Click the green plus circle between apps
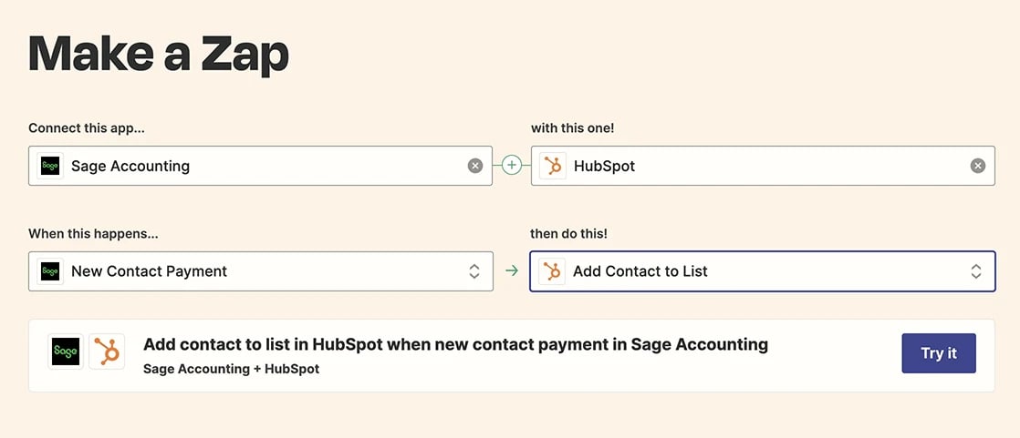The width and height of the screenshot is (1020, 438). (512, 166)
